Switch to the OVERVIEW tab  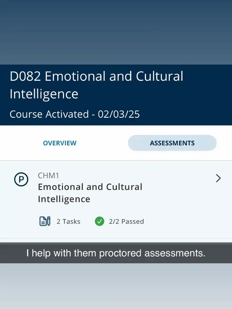60,143
